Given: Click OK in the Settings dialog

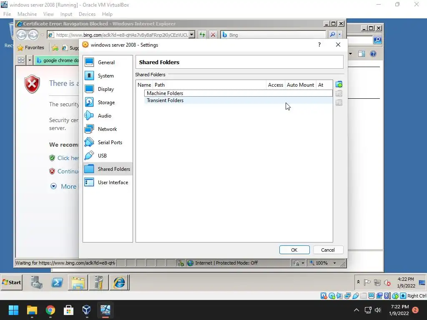Looking at the screenshot, I should [x=294, y=250].
